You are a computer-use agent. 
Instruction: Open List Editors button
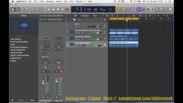[156, 9]
